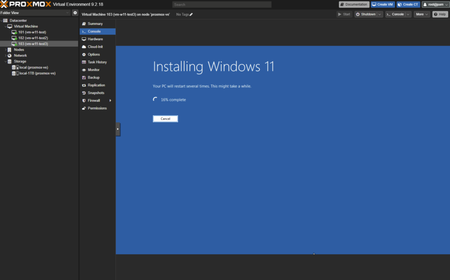Cancel the Windows 11 installation

[x=165, y=118]
